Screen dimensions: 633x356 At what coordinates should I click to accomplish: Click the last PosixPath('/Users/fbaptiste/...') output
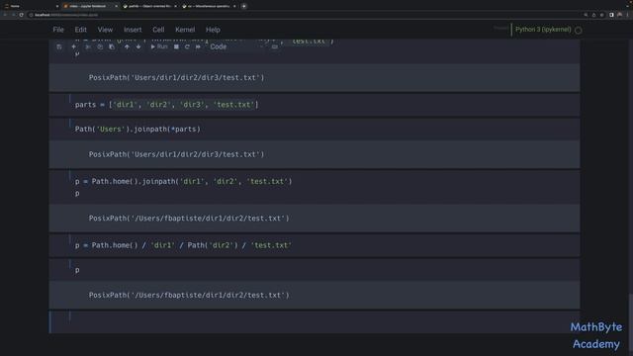tap(189, 295)
